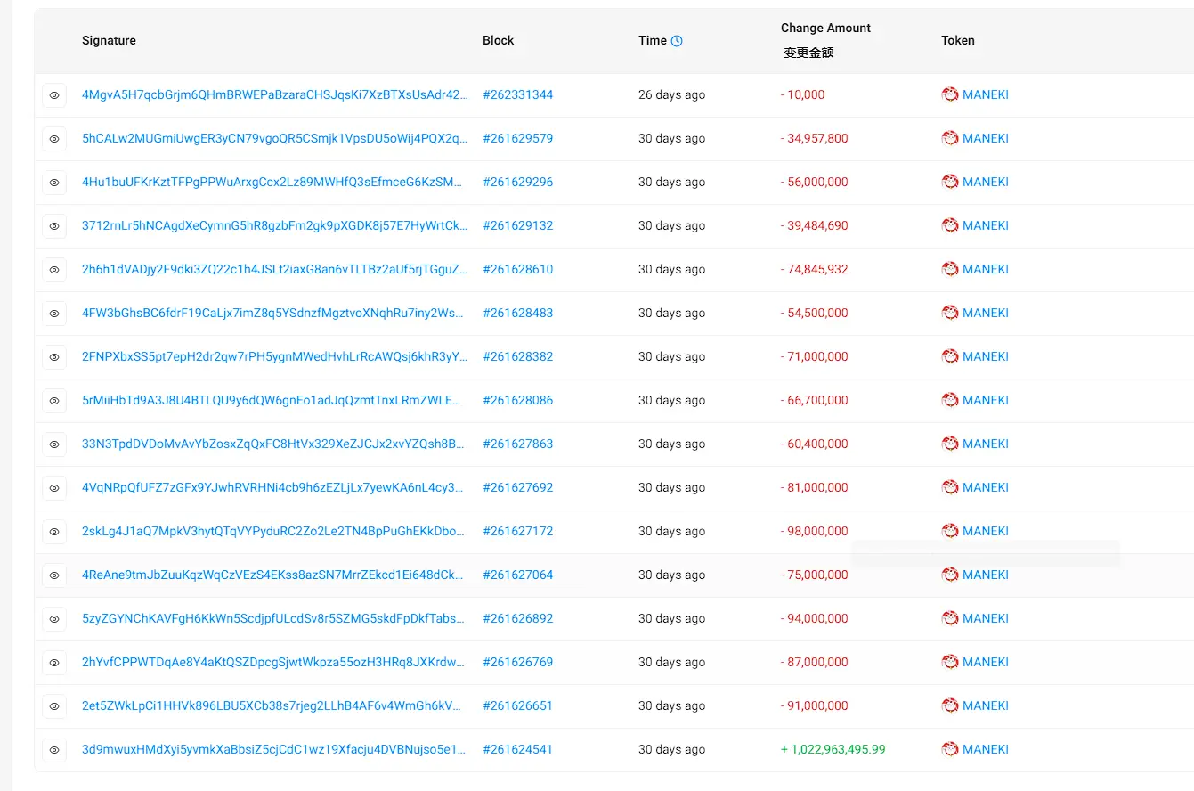
Task: Click the change amount -87,000,000
Action: [815, 662]
